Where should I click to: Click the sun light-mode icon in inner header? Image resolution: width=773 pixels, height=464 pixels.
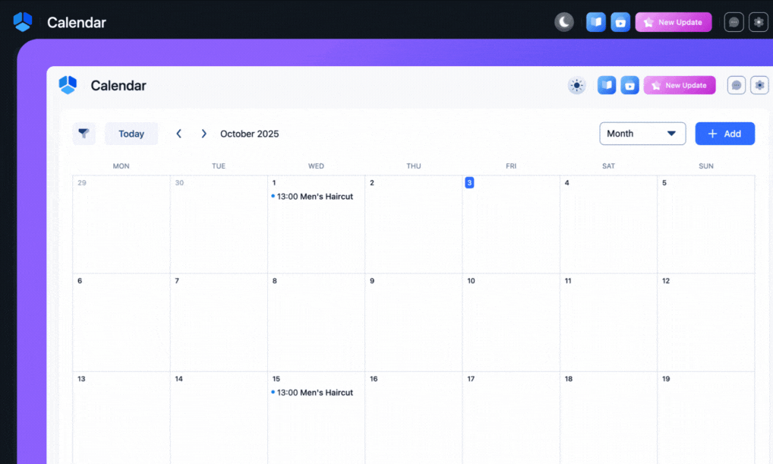576,85
